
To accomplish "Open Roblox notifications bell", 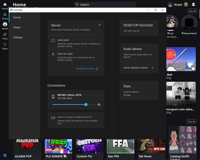I will [x=193, y=4].
